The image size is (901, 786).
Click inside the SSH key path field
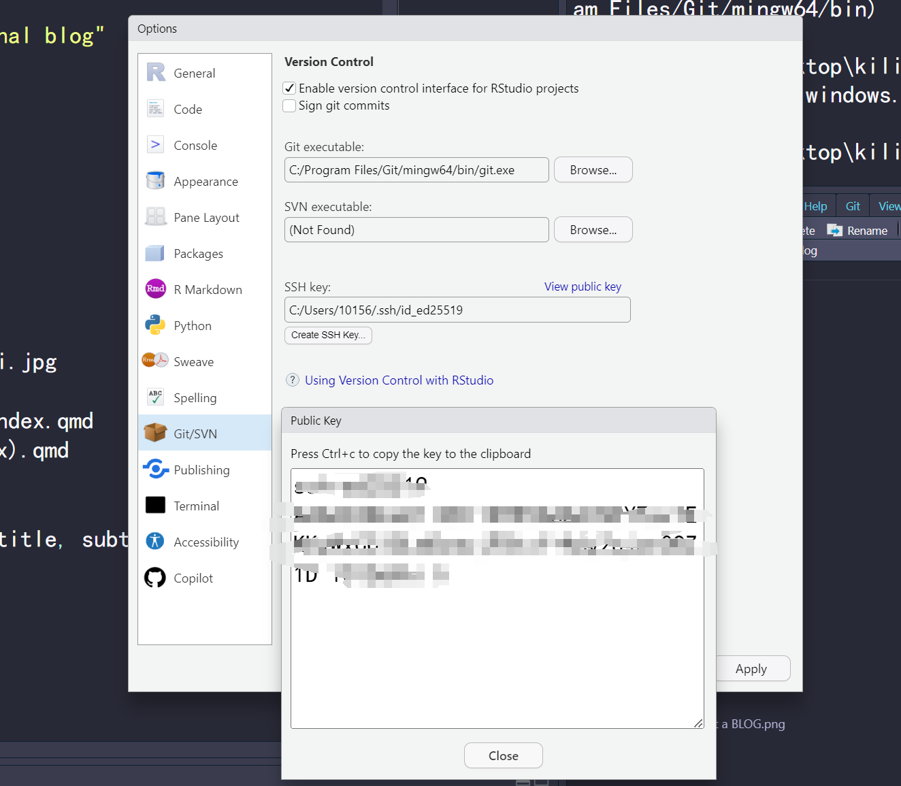point(457,310)
